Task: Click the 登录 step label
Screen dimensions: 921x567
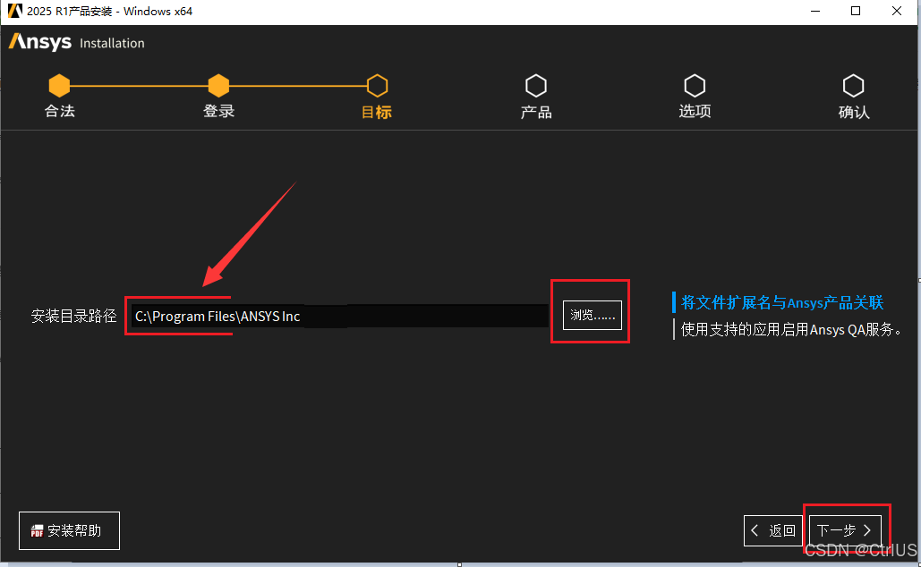Action: coord(218,111)
